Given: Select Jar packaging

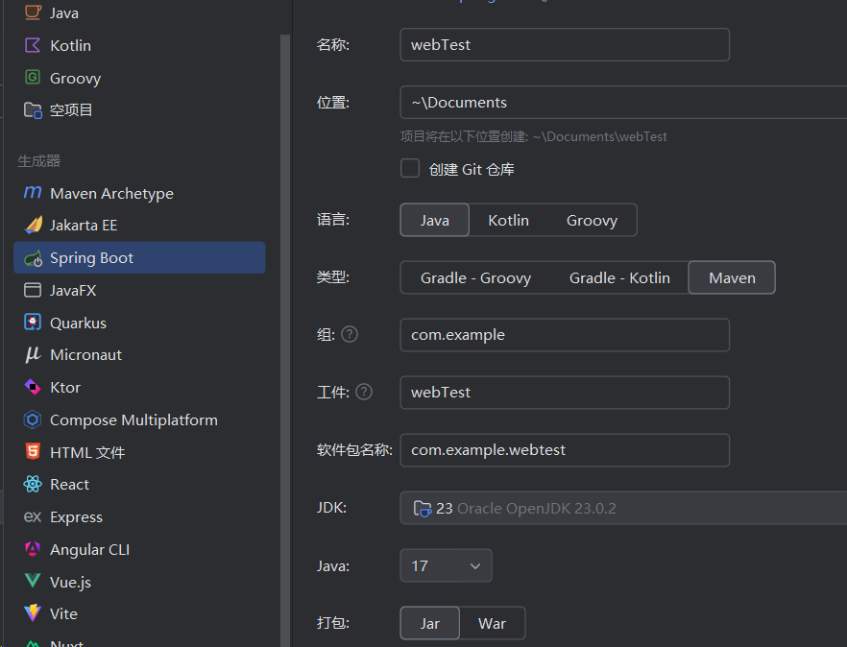Looking at the screenshot, I should pos(430,623).
